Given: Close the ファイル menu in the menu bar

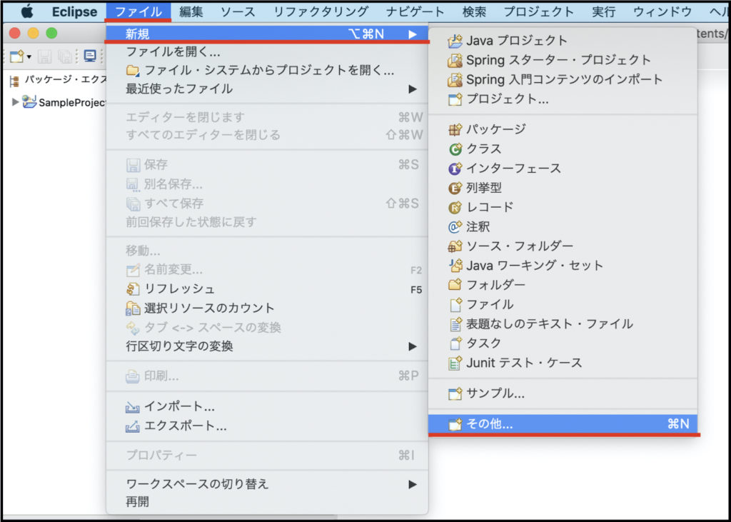Looking at the screenshot, I should click(138, 11).
